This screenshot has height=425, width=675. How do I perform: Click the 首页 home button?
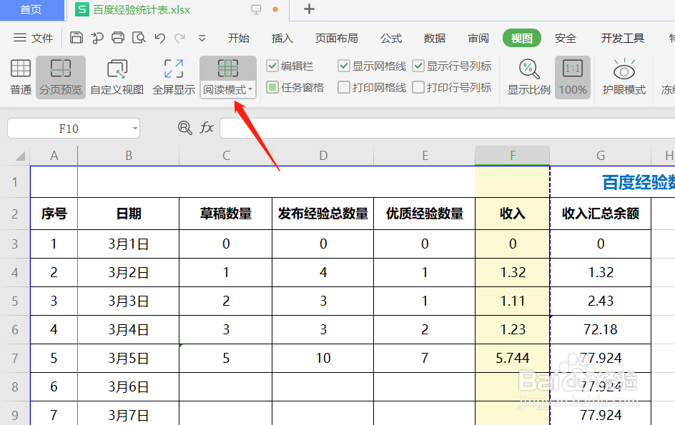(29, 10)
